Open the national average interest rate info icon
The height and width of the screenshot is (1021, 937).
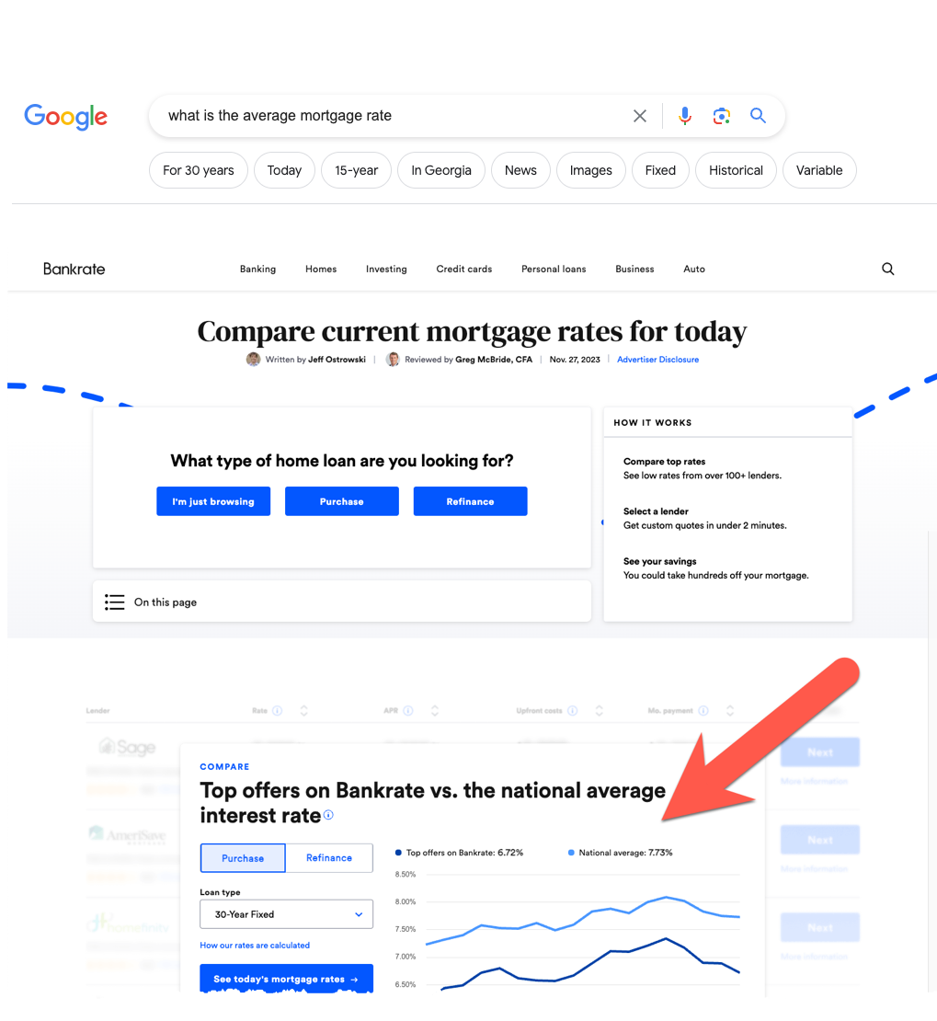point(328,816)
